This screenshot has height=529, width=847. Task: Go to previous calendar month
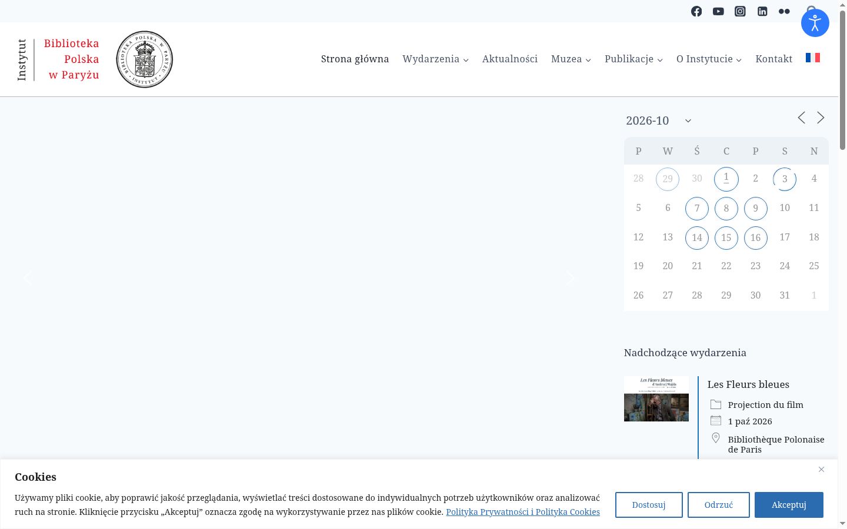[x=801, y=118]
